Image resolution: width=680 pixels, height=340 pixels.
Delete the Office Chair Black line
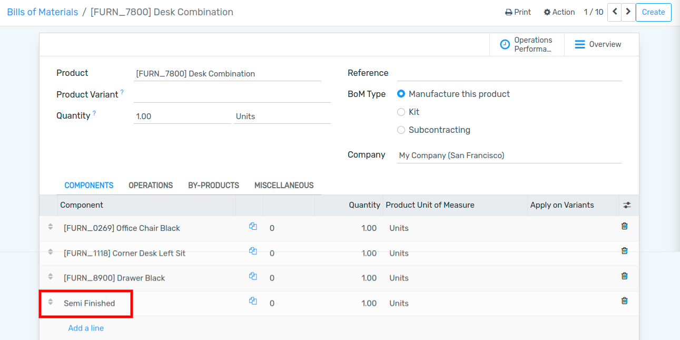tap(625, 226)
